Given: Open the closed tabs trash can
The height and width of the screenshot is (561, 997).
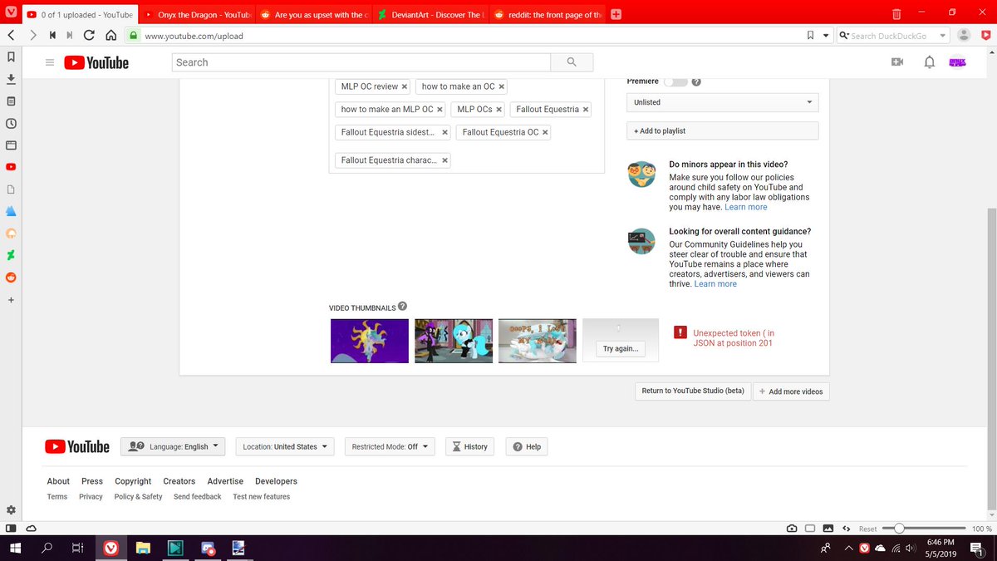Looking at the screenshot, I should pyautogui.click(x=897, y=14).
